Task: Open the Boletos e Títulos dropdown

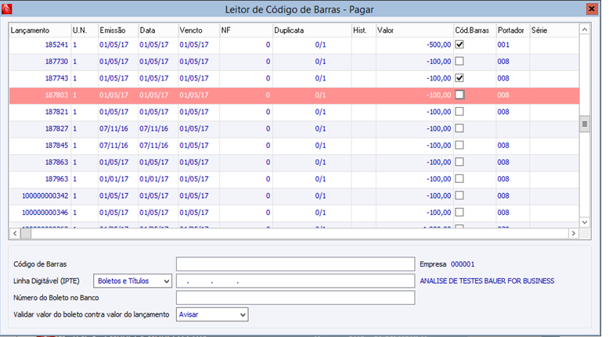Action: tap(133, 281)
